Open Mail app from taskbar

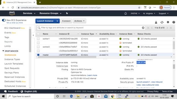pyautogui.click(x=106, y=96)
